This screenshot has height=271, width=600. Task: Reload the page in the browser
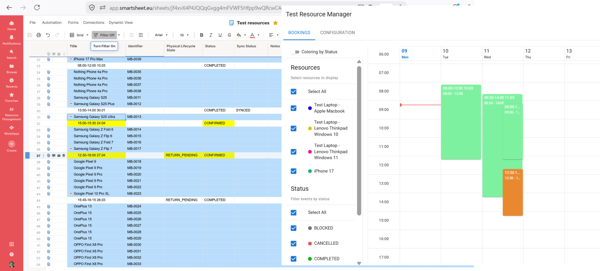(x=37, y=7)
